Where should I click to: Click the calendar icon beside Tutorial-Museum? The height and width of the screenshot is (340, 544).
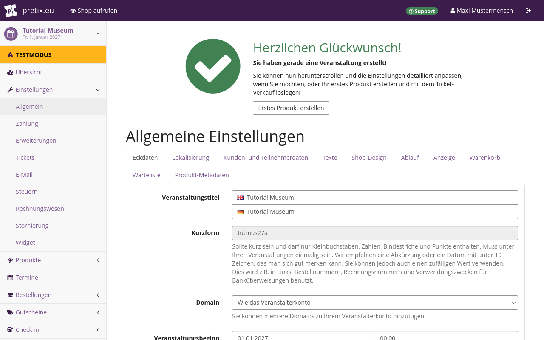(x=11, y=34)
